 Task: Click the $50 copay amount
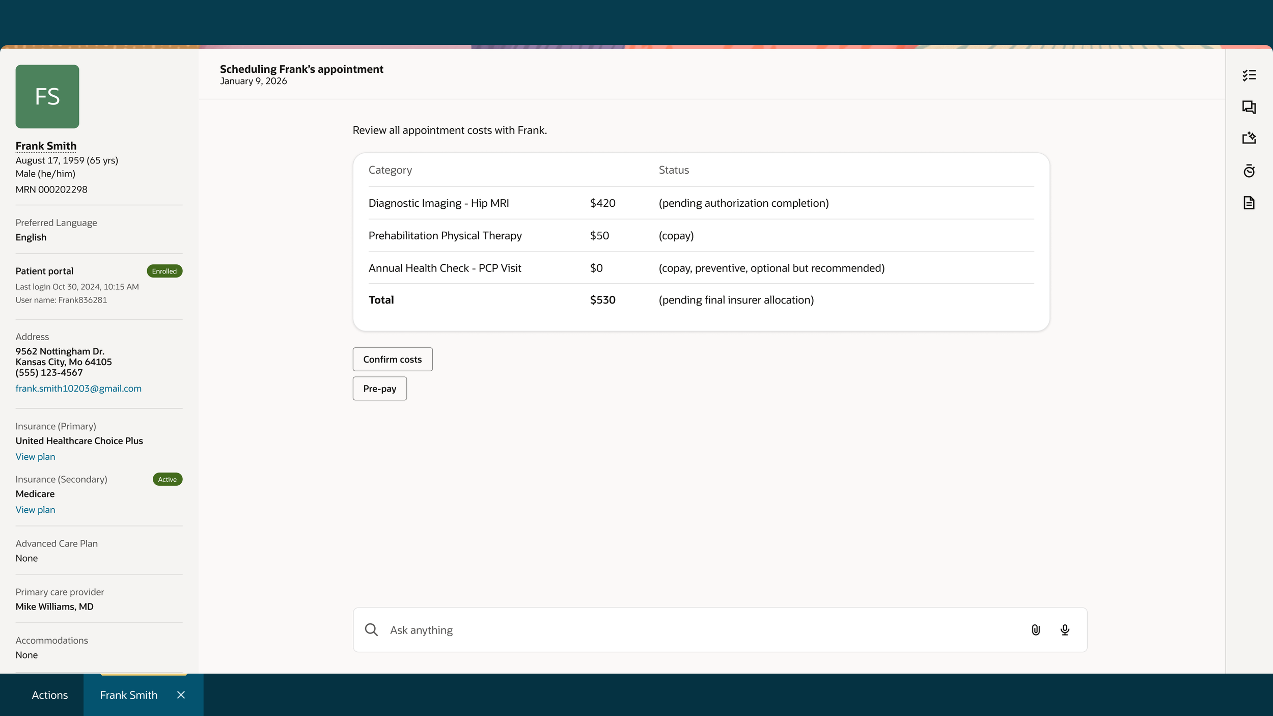click(x=599, y=236)
